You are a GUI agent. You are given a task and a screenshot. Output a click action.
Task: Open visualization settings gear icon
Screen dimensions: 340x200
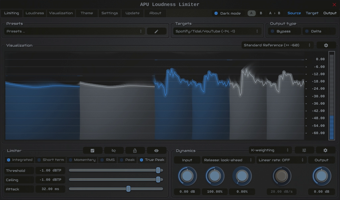(326, 45)
